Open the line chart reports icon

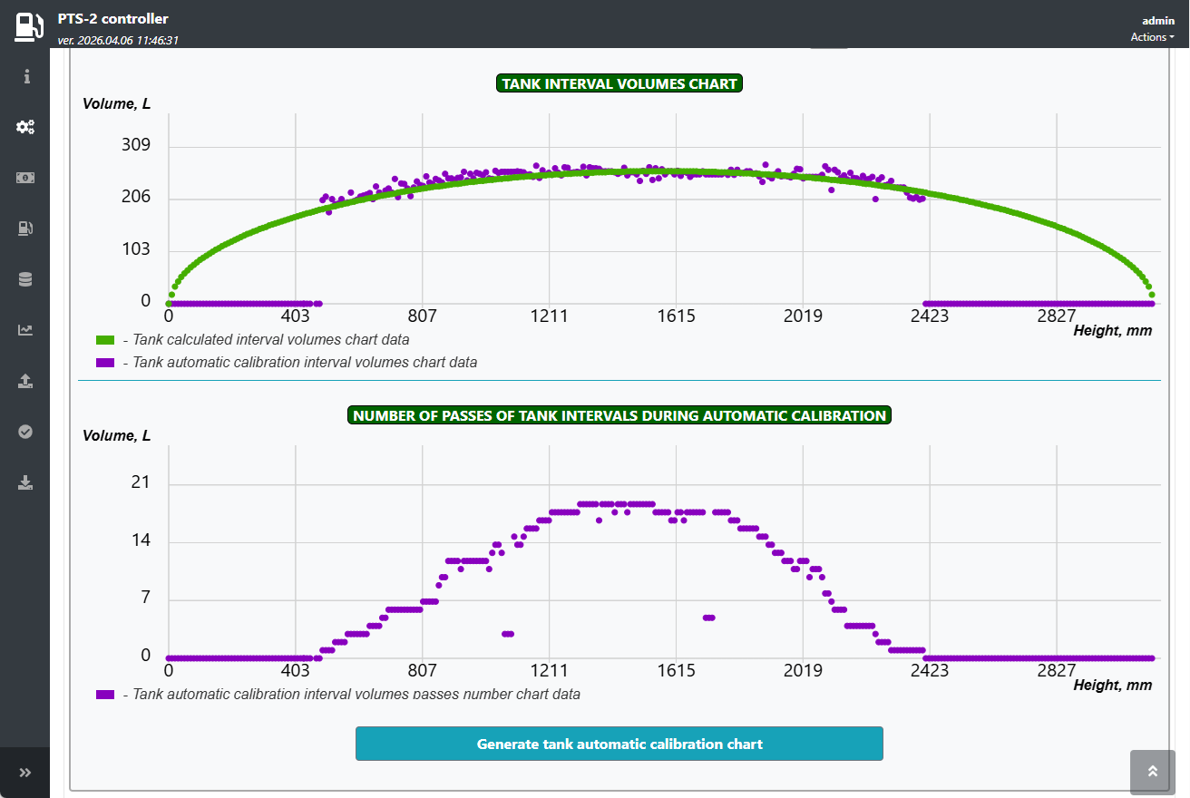coord(25,330)
